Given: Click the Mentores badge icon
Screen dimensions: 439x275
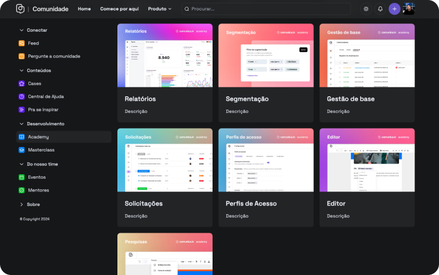Looking at the screenshot, I should coord(22,190).
